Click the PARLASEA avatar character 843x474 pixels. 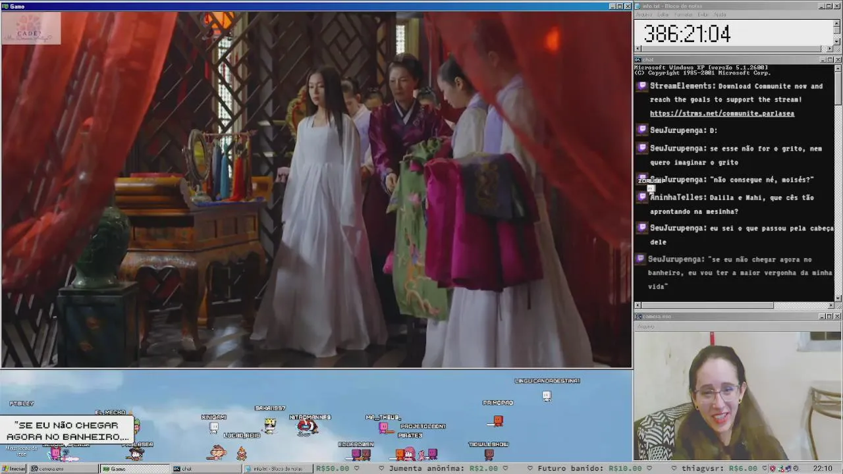tap(136, 454)
